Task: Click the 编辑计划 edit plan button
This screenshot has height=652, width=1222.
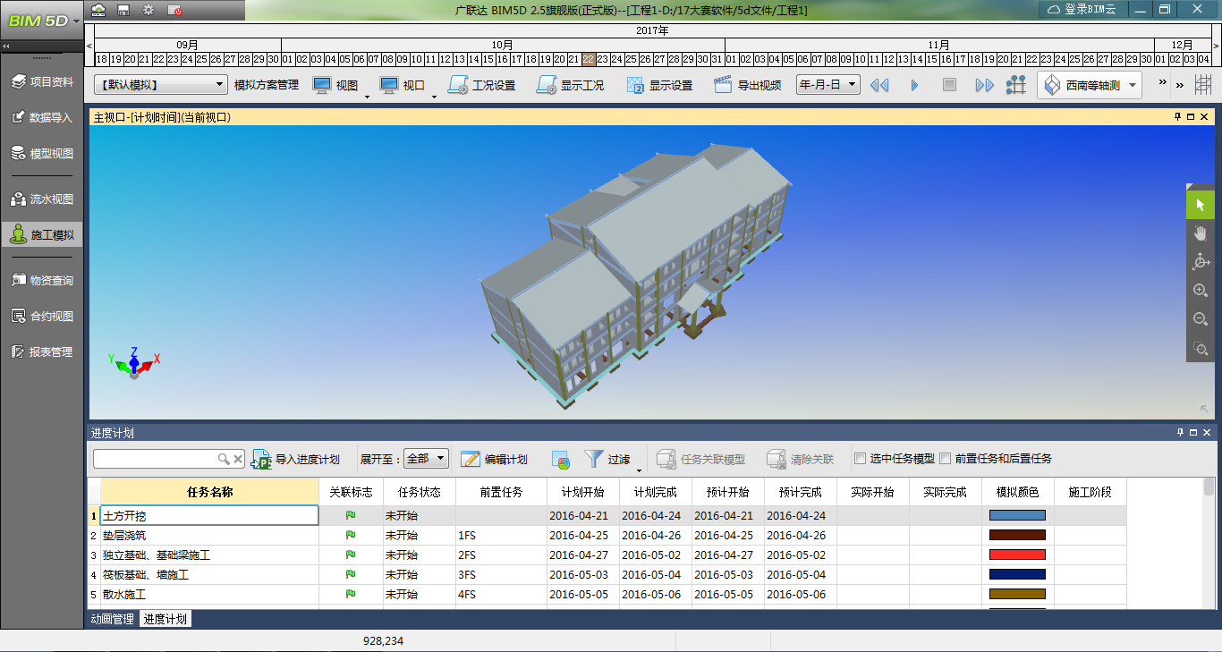Action: [x=494, y=459]
